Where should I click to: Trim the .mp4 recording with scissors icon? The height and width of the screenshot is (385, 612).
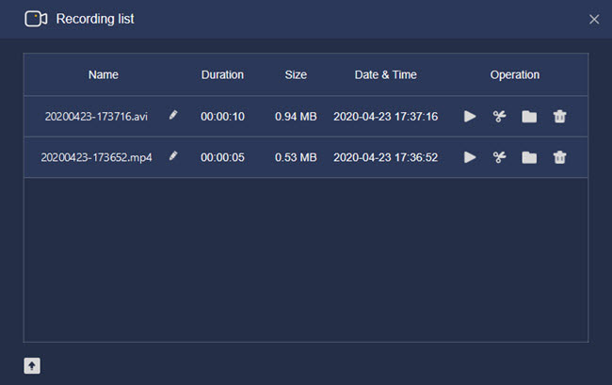pos(500,157)
